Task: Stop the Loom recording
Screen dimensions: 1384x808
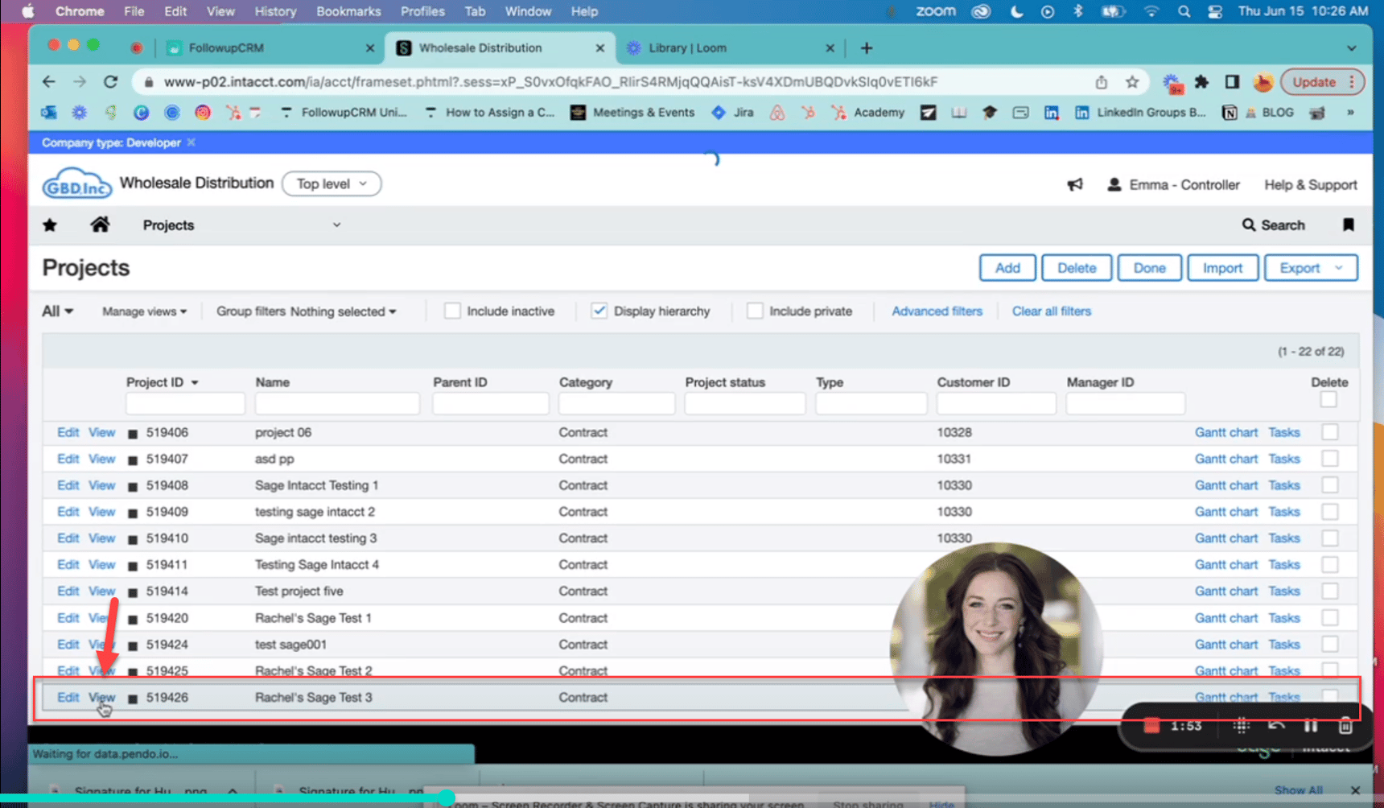Action: click(1151, 725)
